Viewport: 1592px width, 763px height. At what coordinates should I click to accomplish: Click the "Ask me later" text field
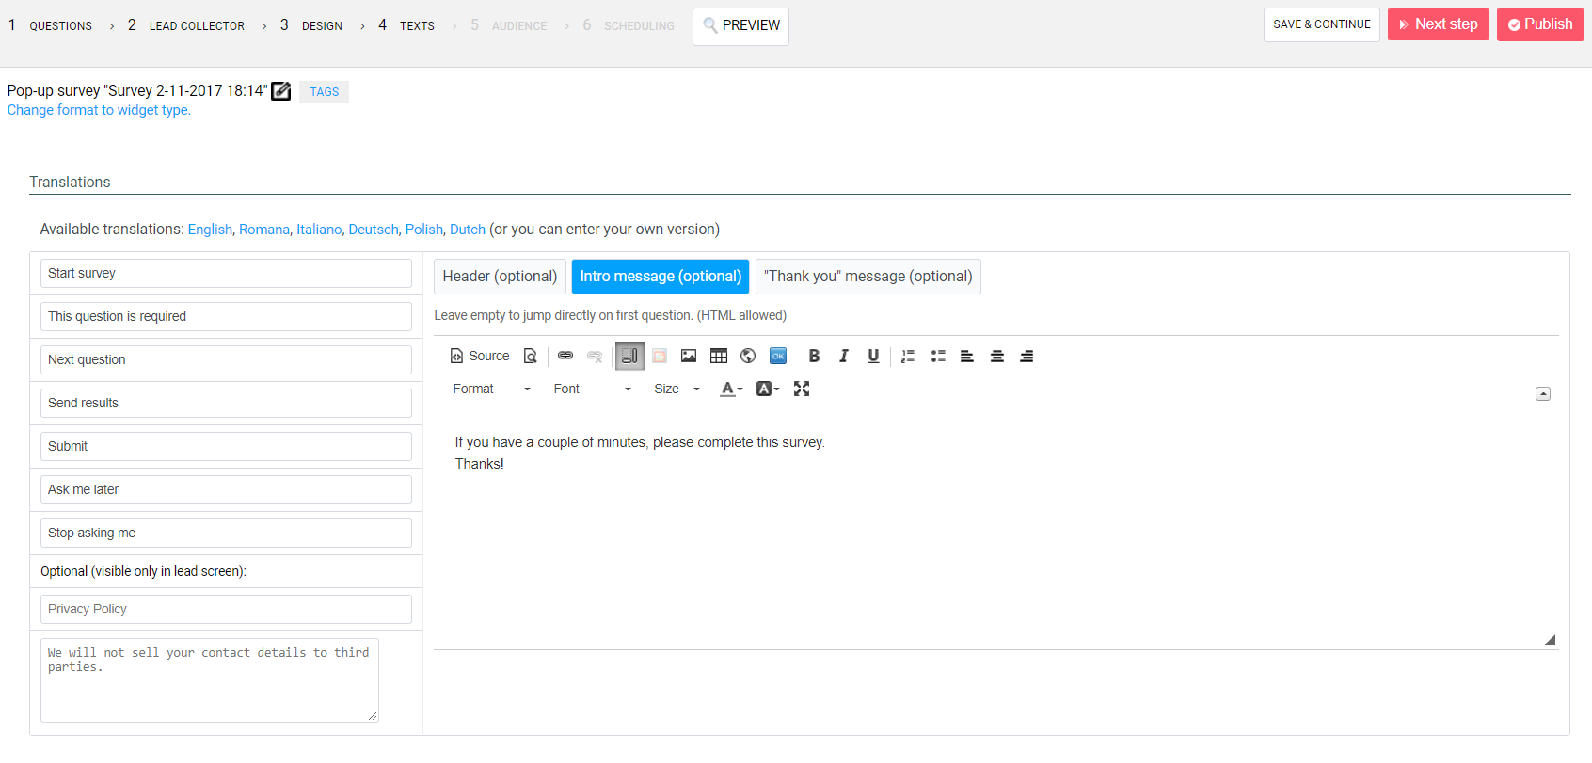point(226,489)
